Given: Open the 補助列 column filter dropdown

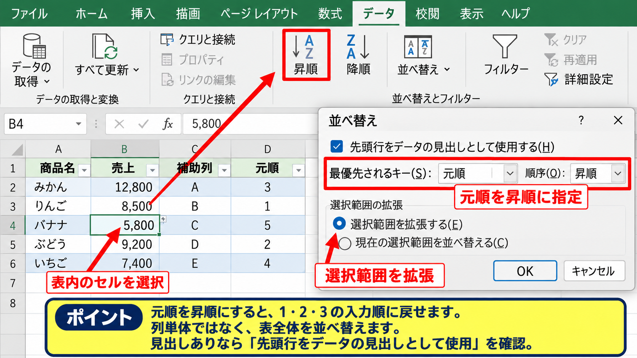Looking at the screenshot, I should point(224,170).
